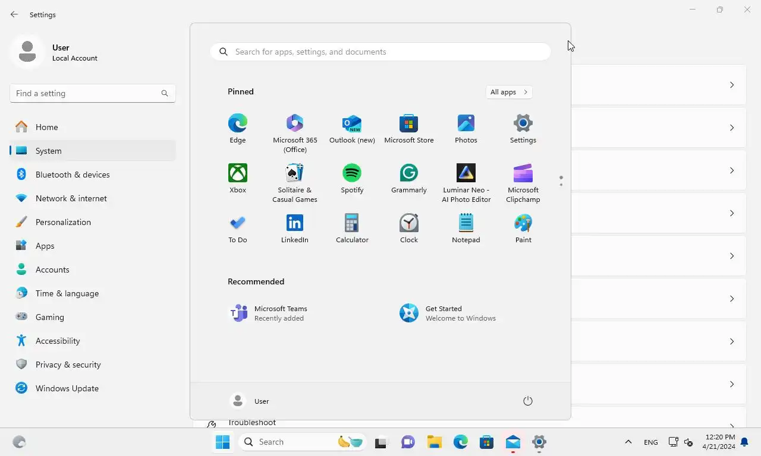
Task: Go to Home in Settings sidebar
Action: [x=93, y=127]
